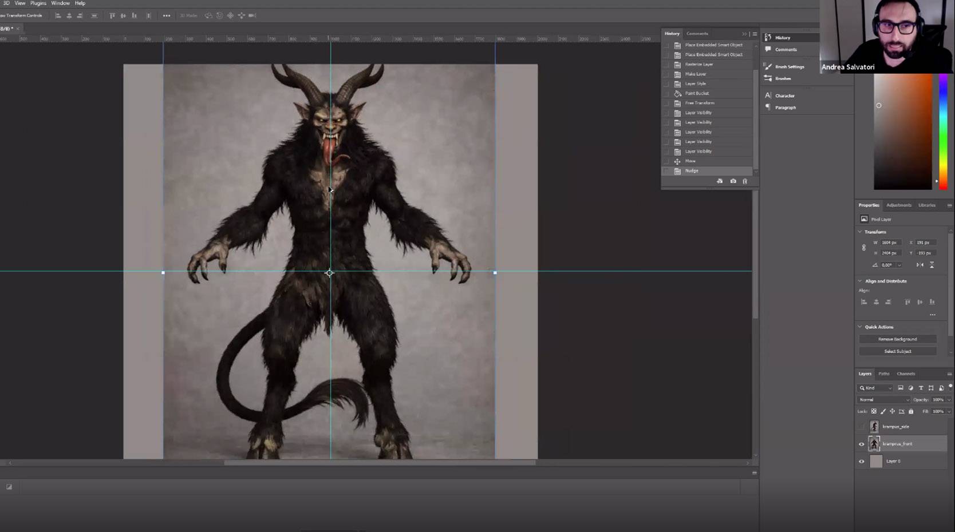Click the Remove Background button
The height and width of the screenshot is (532, 955).
[897, 339]
